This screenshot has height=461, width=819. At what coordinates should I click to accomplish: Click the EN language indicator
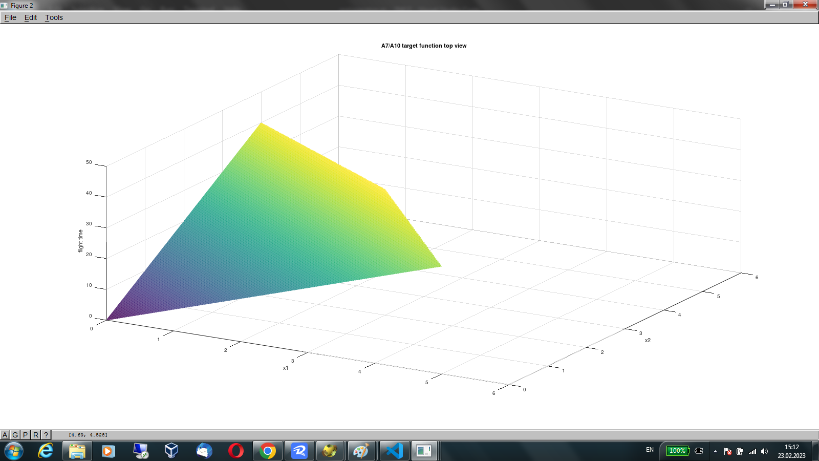click(x=650, y=450)
